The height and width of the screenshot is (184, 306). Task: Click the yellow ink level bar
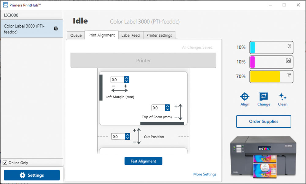(x=271, y=77)
